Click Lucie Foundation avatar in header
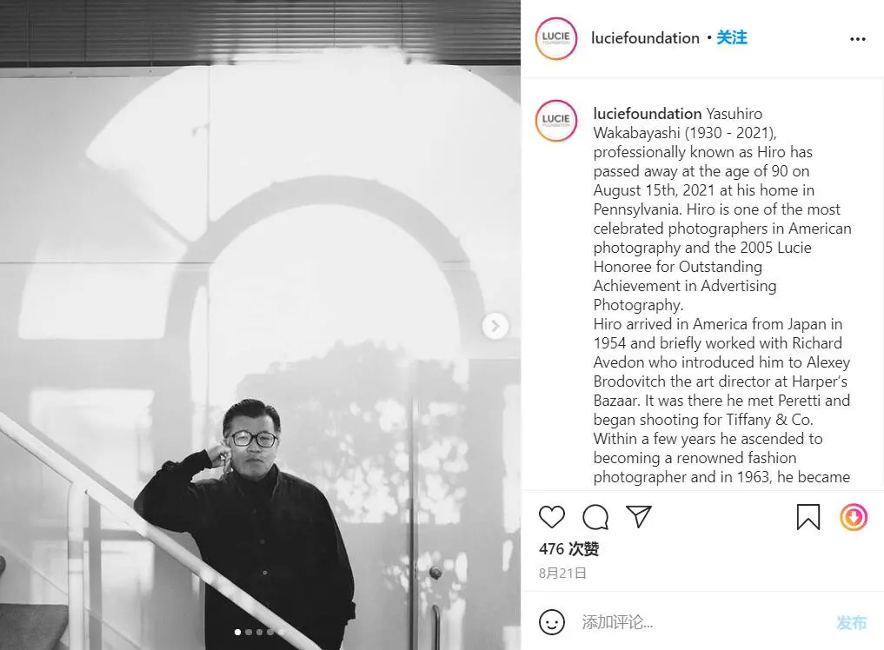The image size is (884, 650). tap(556, 38)
